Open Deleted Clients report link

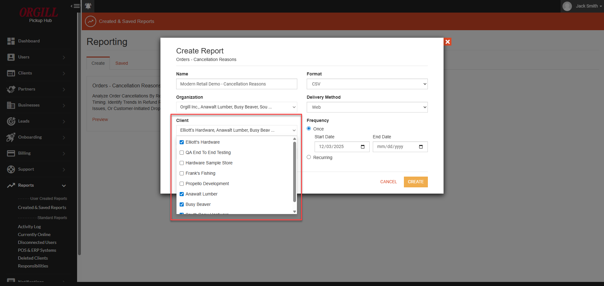coord(33,258)
